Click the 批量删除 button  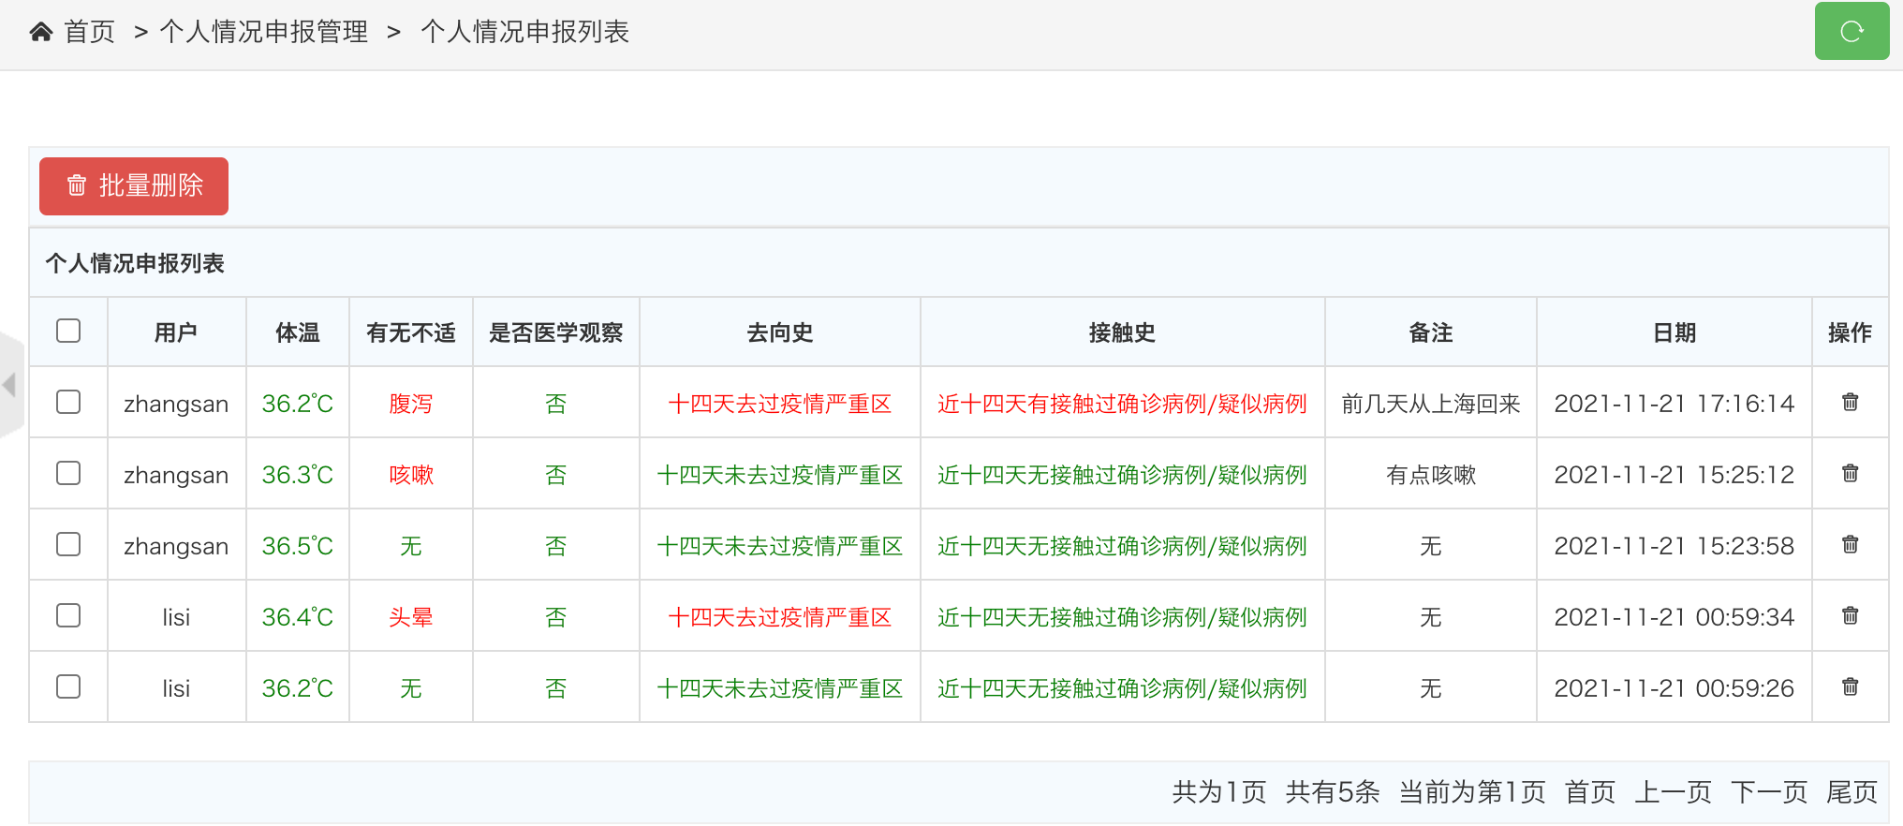point(134,186)
